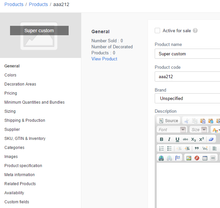
Task: Apply Superscript formatting
Action: coord(202,139)
